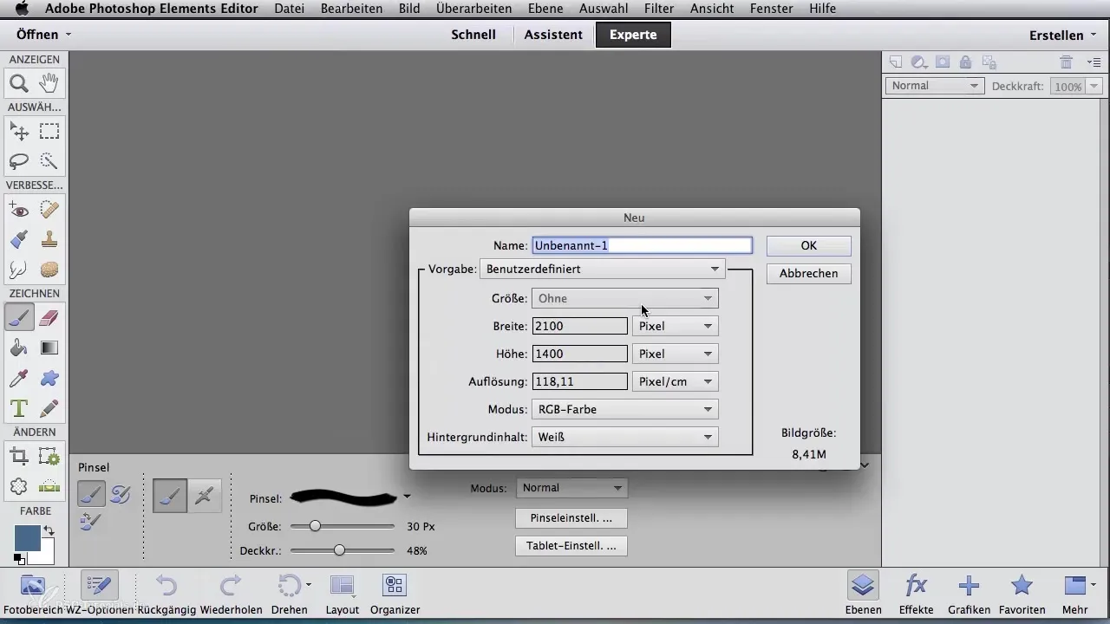Screen dimensions: 1110x624
Task: Click the Abbrechen button
Action: pos(809,273)
